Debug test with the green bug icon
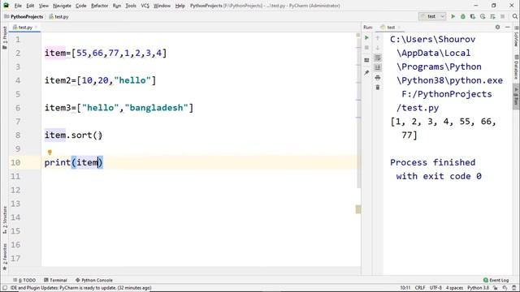The width and height of the screenshot is (520, 292). pos(463,16)
